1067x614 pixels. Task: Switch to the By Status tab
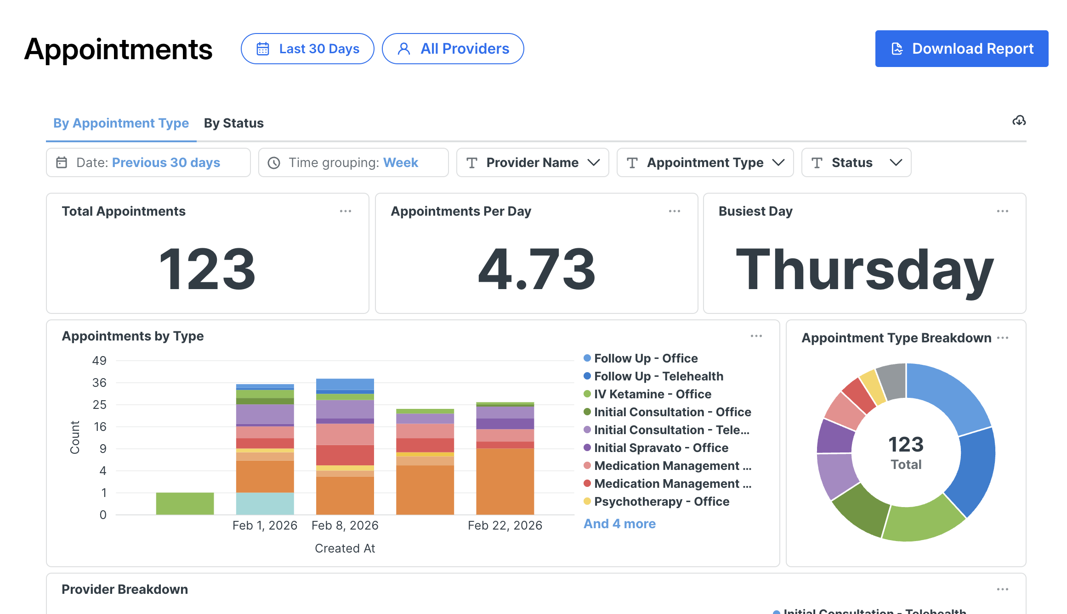point(233,123)
